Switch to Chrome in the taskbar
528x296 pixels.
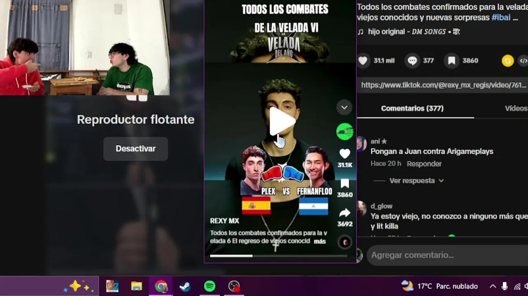[x=161, y=286]
